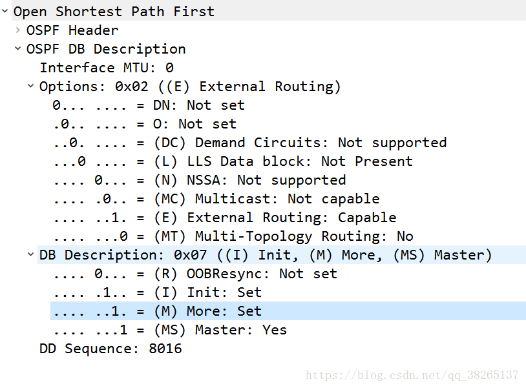Select the LLS Data block row
This screenshot has height=388, width=526.
[x=233, y=161]
